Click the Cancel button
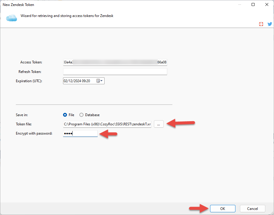The width and height of the screenshot is (274, 215). 252,208
